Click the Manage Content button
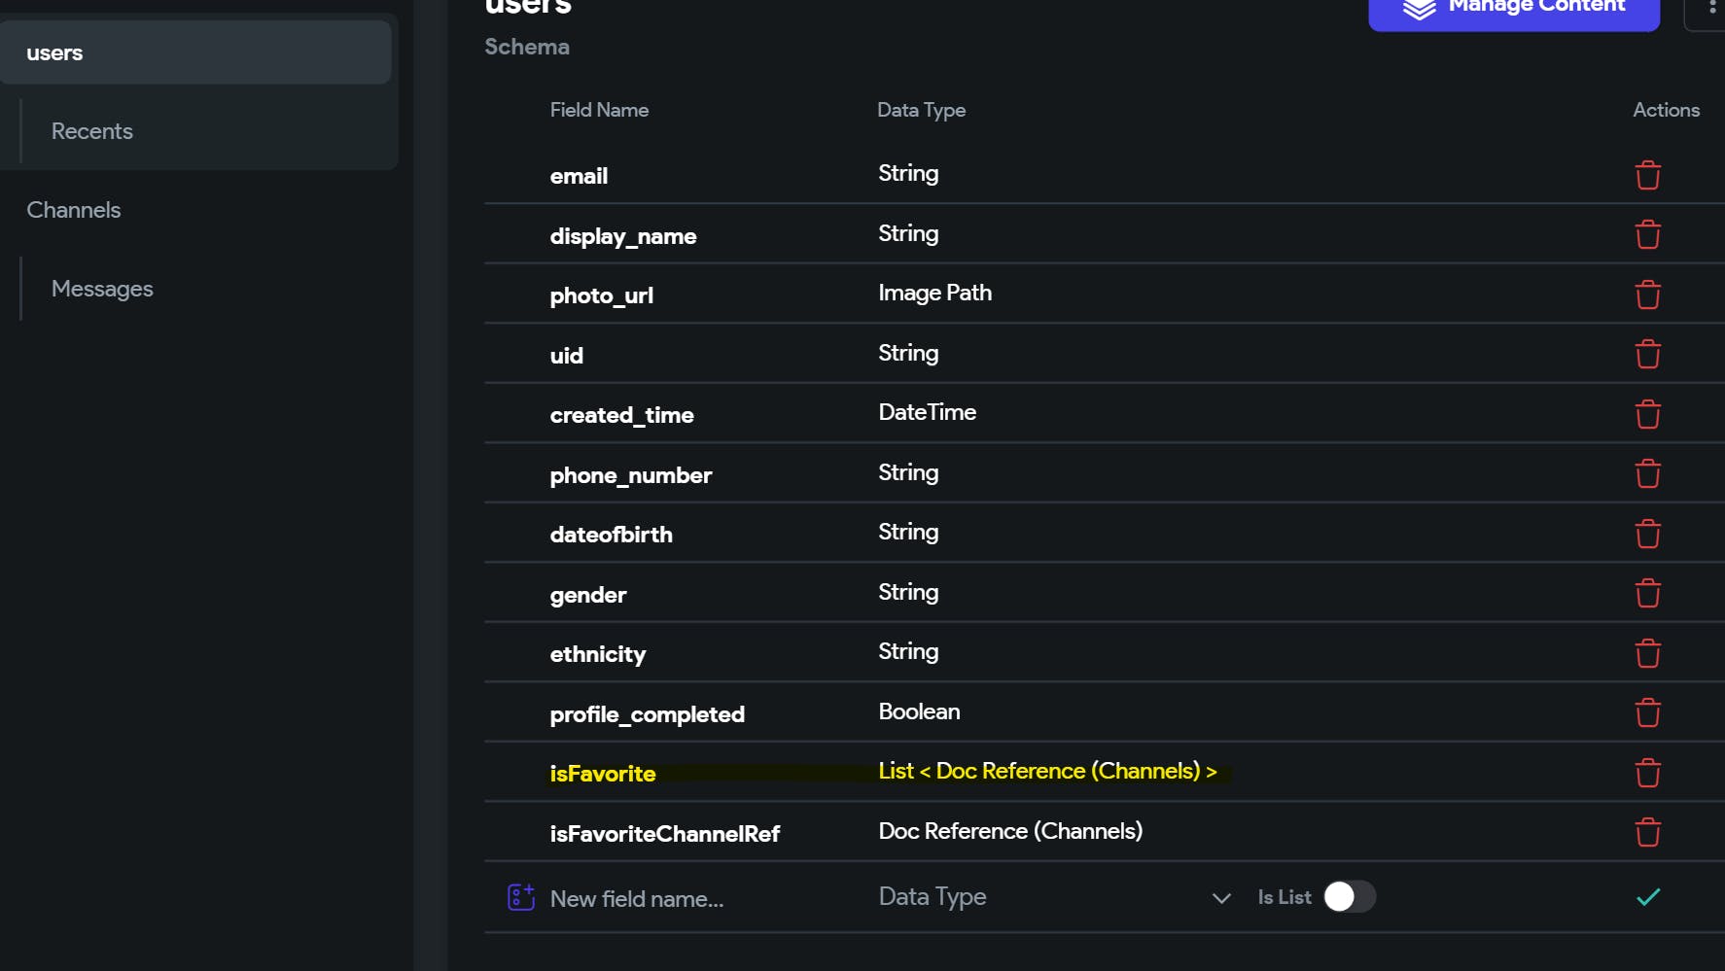The image size is (1725, 971). [1513, 10]
